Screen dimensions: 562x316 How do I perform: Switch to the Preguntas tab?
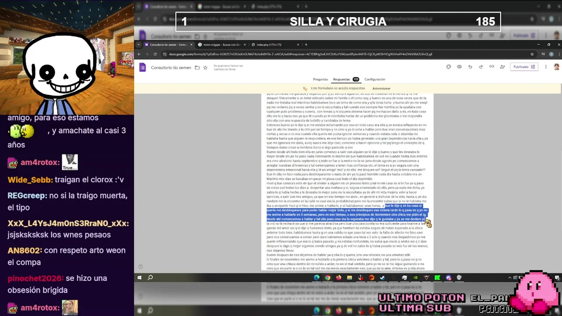320,79
